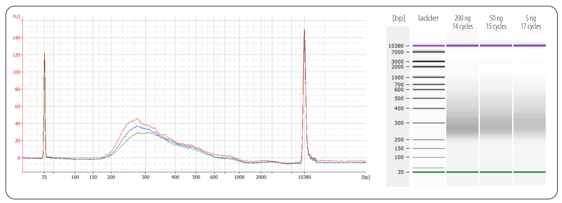562x203 pixels.
Task: Click the 300 tick label on the electropherogram x-axis
Action: (145, 177)
